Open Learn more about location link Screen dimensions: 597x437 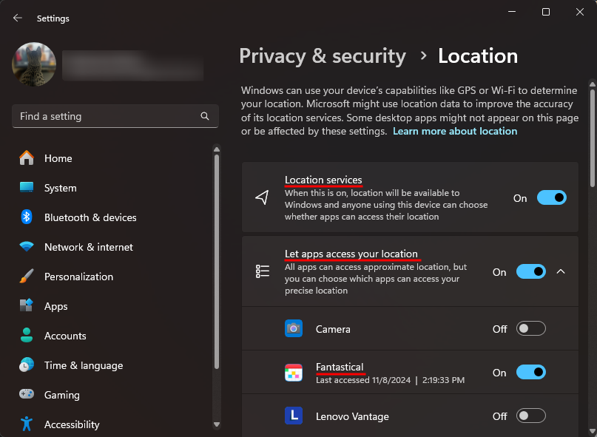pyautogui.click(x=455, y=131)
